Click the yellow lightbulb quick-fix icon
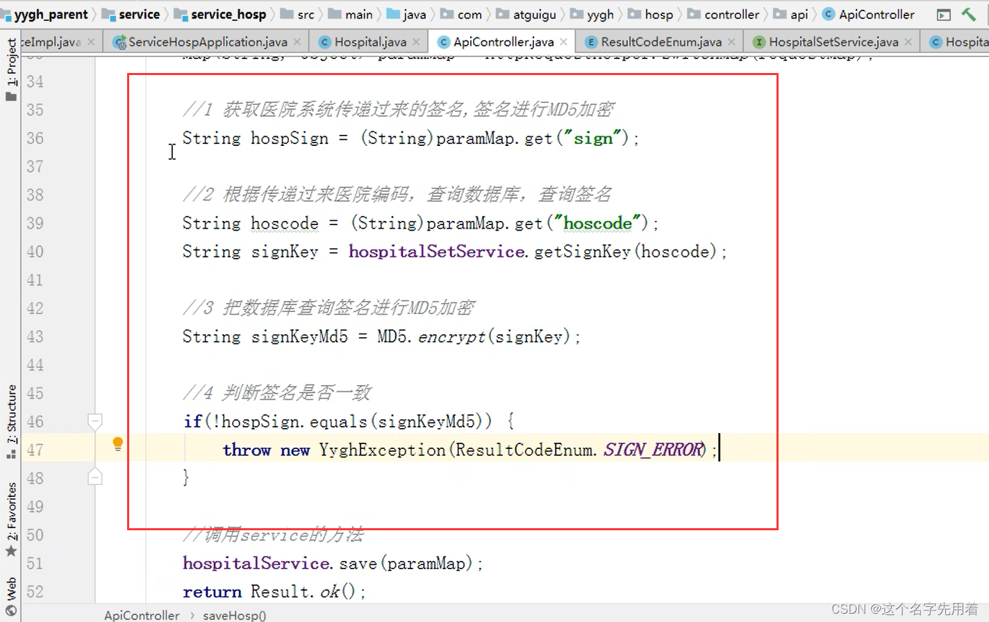 (x=117, y=444)
